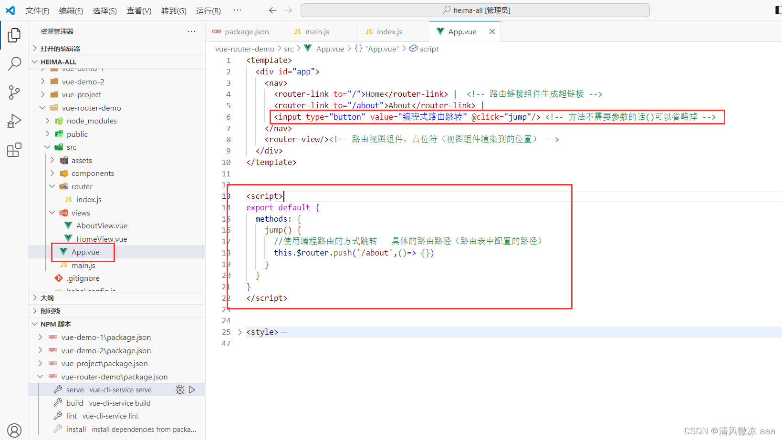Image resolution: width=782 pixels, height=440 pixels.
Task: Collapse the views folder
Action: (x=117, y=213)
